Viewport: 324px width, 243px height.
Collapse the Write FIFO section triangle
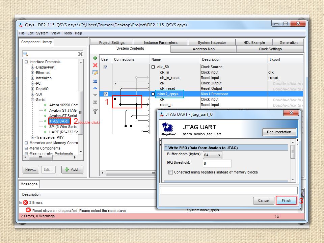pyautogui.click(x=166, y=147)
